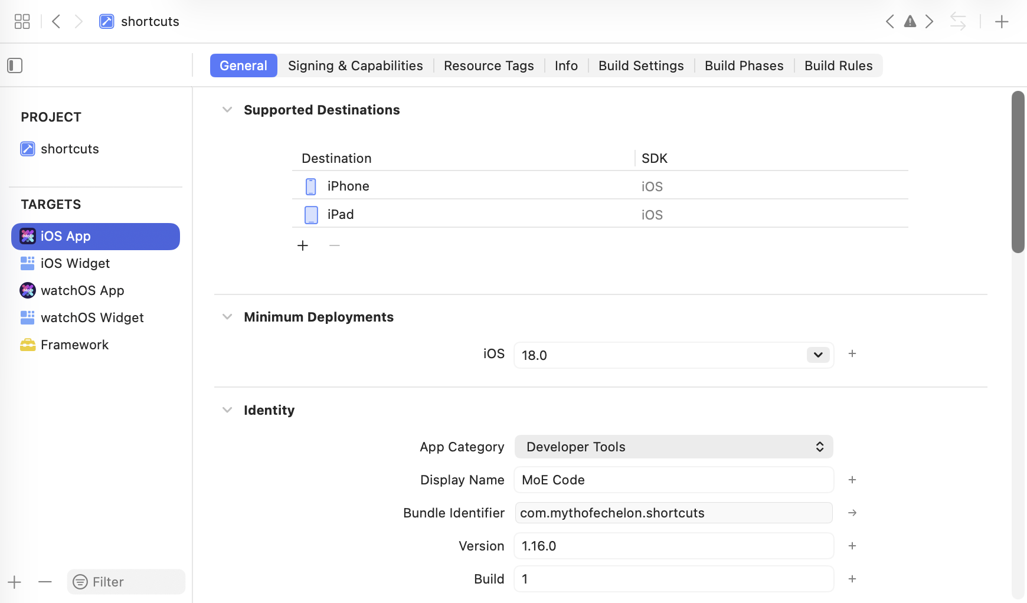Open the Resource Tags tab

coord(489,65)
